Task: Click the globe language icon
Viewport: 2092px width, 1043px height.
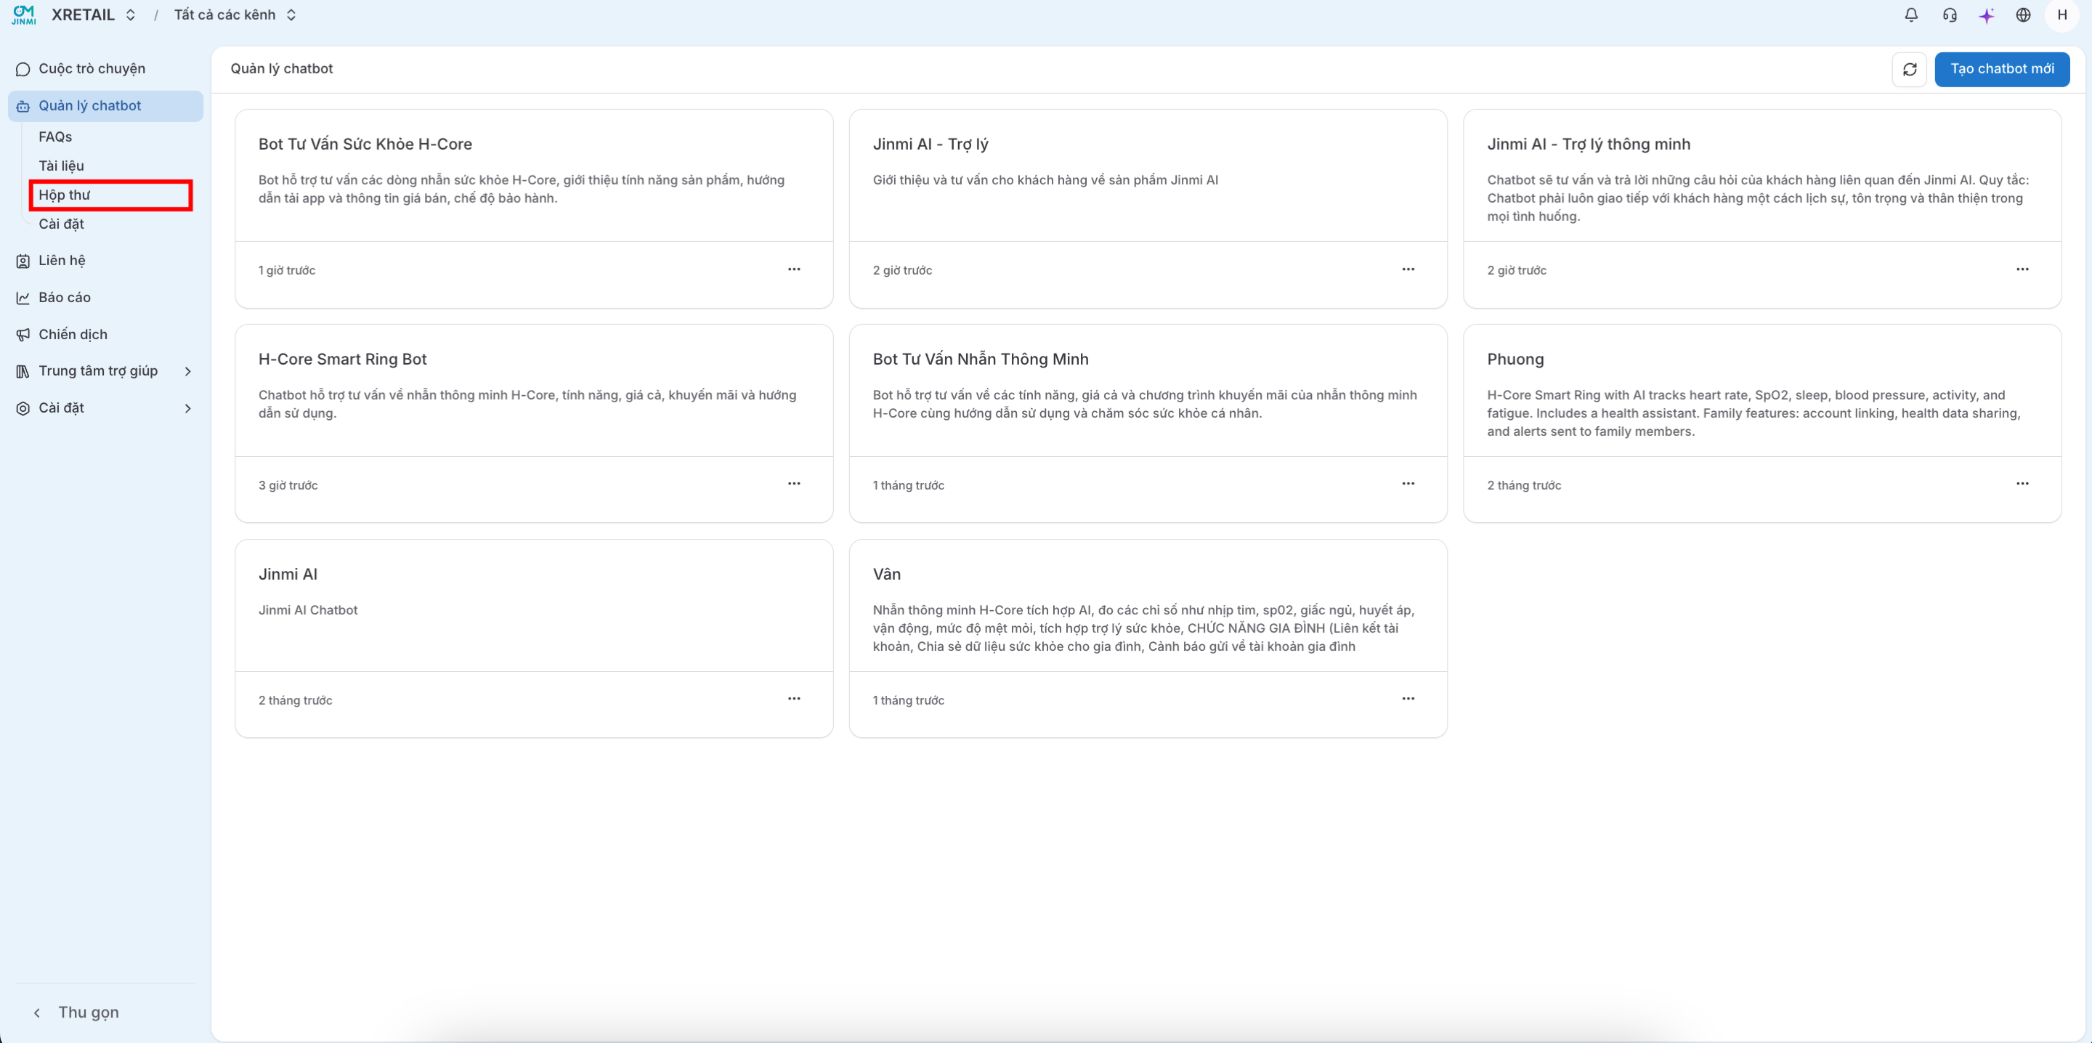Action: pos(2023,15)
